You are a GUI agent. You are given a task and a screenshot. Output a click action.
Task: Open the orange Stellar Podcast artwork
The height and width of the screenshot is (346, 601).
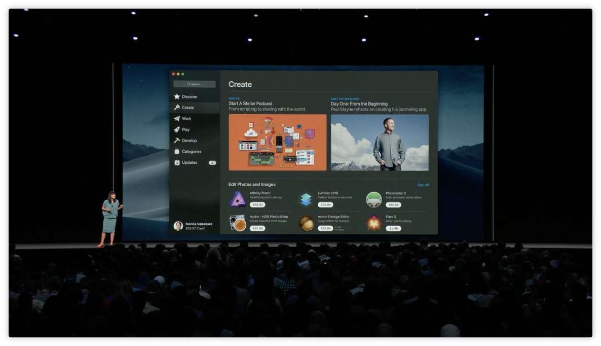[x=278, y=143]
